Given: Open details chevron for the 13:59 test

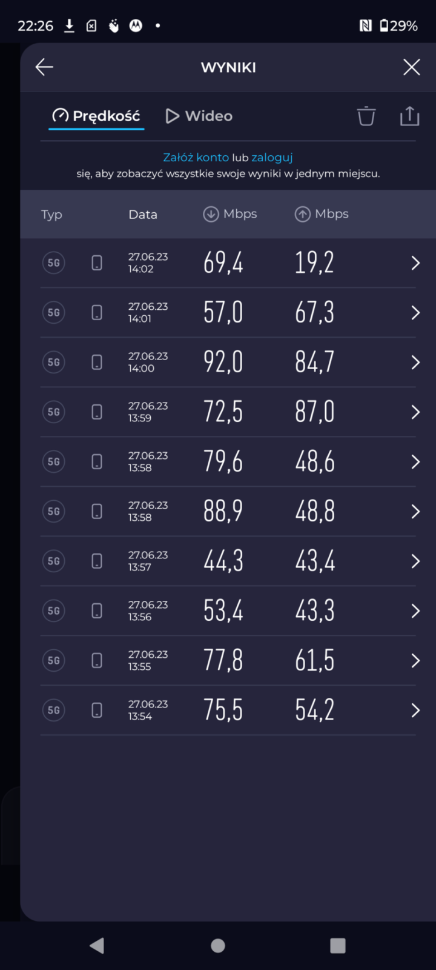Looking at the screenshot, I should 415,412.
